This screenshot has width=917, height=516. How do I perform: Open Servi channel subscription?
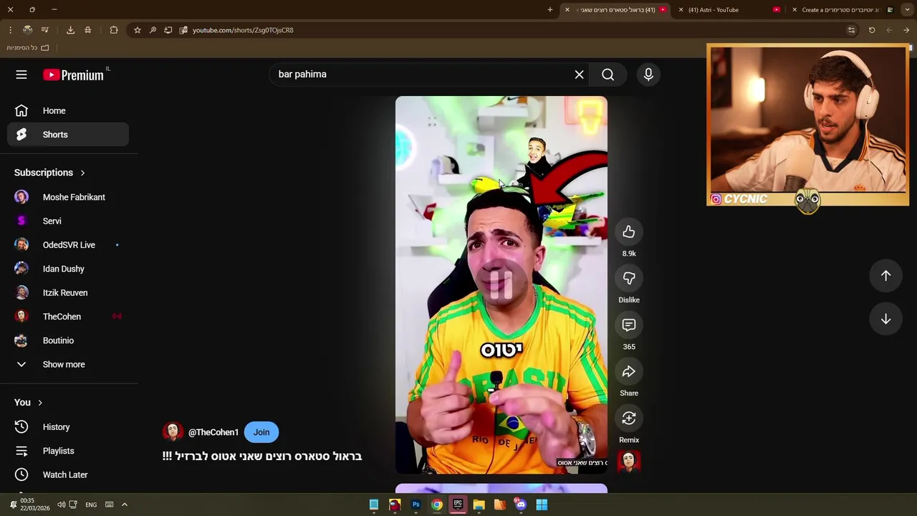click(68, 221)
